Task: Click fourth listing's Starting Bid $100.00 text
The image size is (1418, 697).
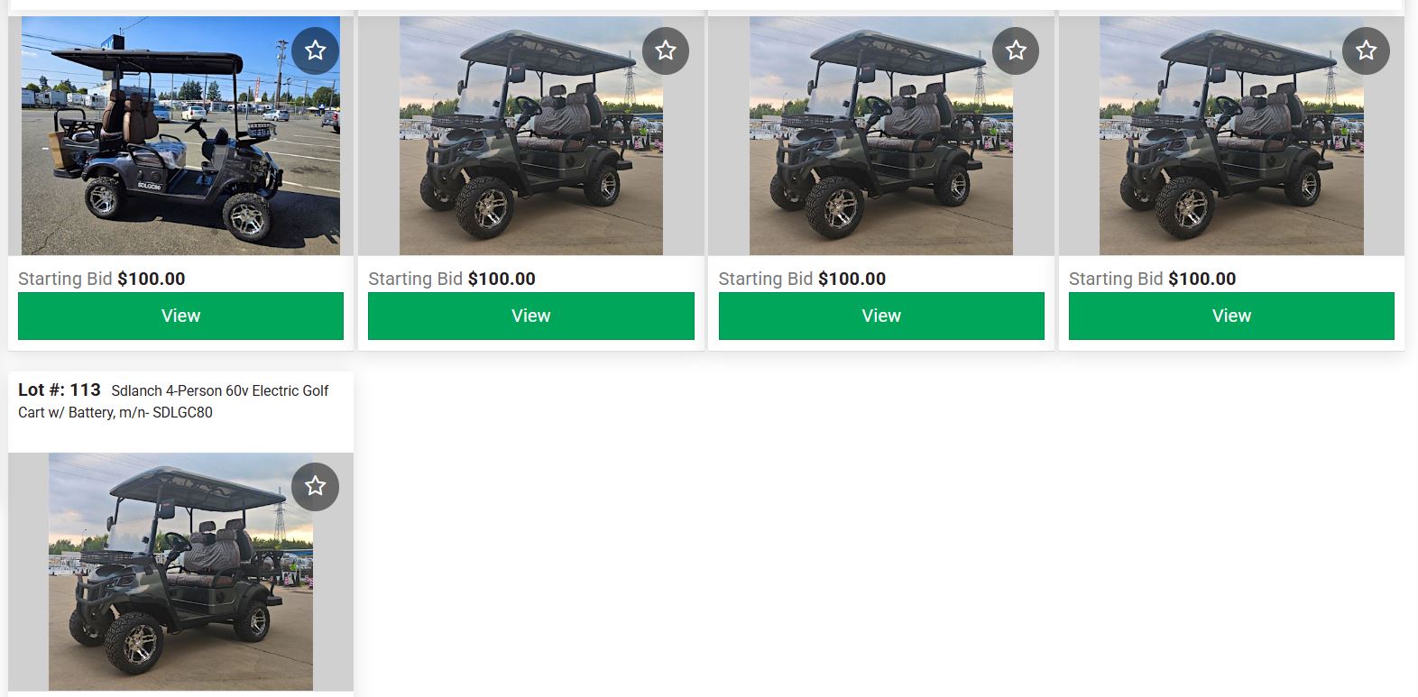Action: 1152,279
